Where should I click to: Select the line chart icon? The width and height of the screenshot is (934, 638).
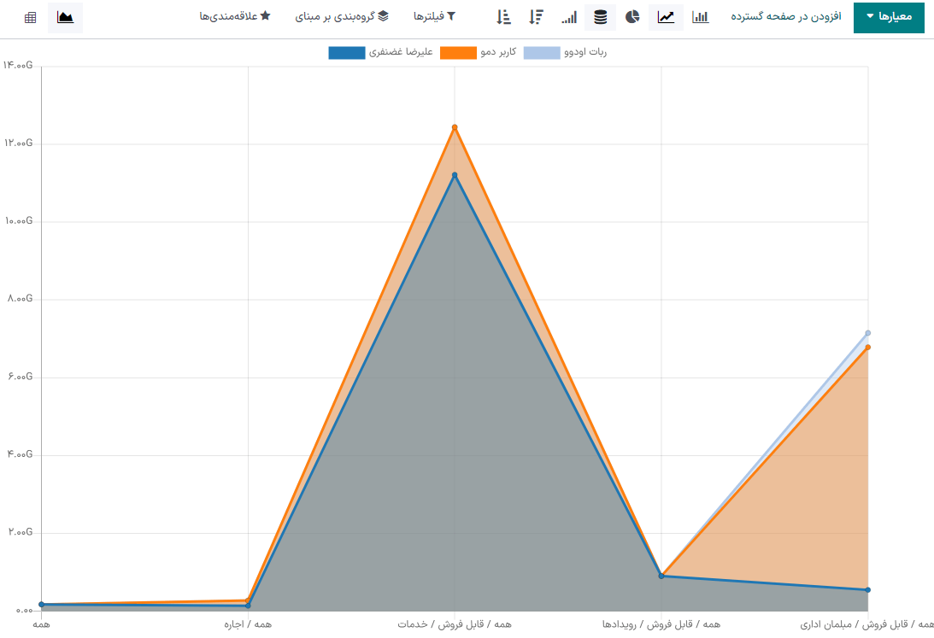(666, 17)
